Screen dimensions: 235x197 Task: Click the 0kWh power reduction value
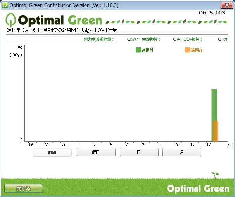[x=133, y=39]
